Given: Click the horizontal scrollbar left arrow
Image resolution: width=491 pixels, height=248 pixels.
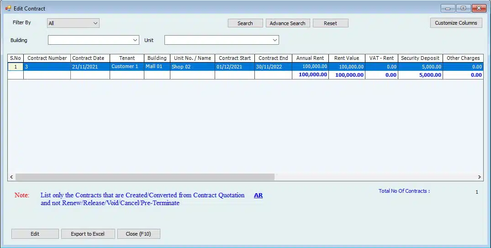Looking at the screenshot, I should (11, 177).
